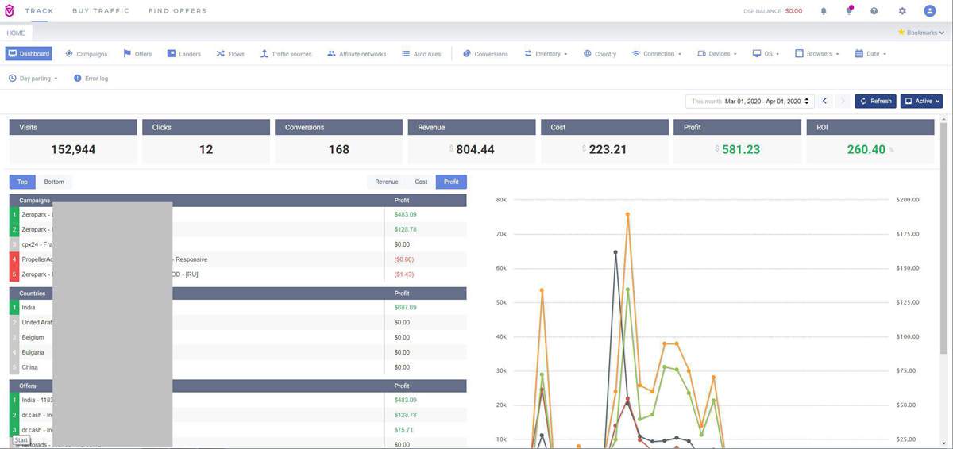This screenshot has height=449, width=953.
Task: Expand the Bookmarks dropdown
Action: 920,33
